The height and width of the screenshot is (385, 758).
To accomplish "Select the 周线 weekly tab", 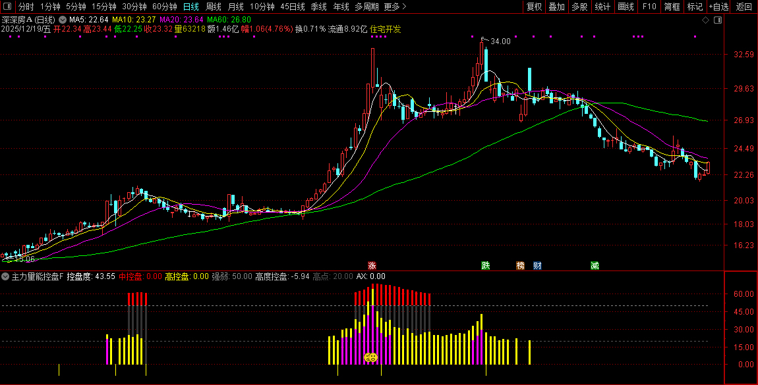I will click(213, 7).
